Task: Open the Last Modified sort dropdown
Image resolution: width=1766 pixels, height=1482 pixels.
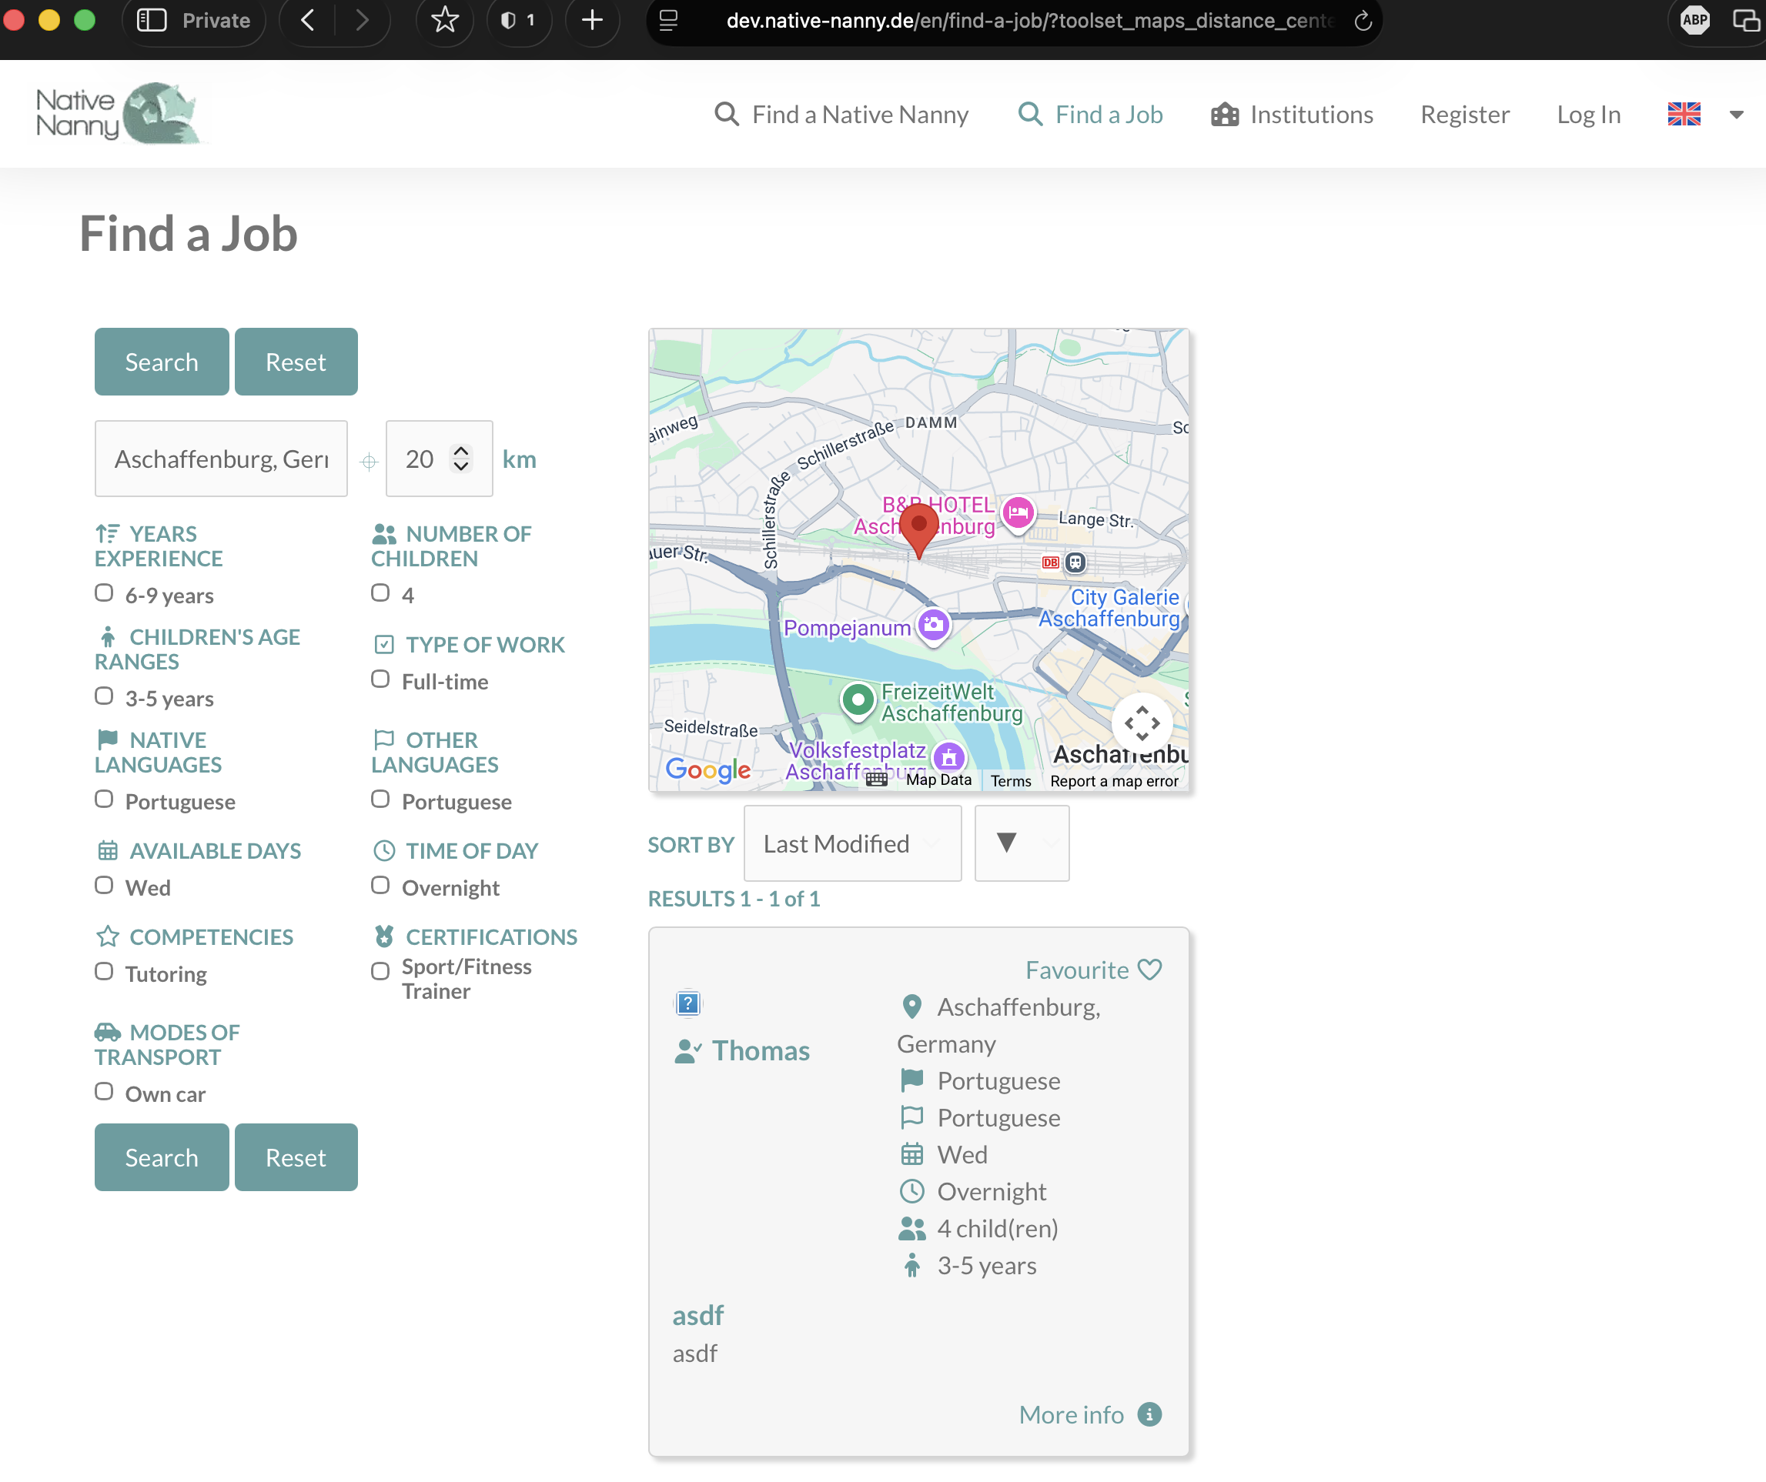Action: [x=852, y=843]
